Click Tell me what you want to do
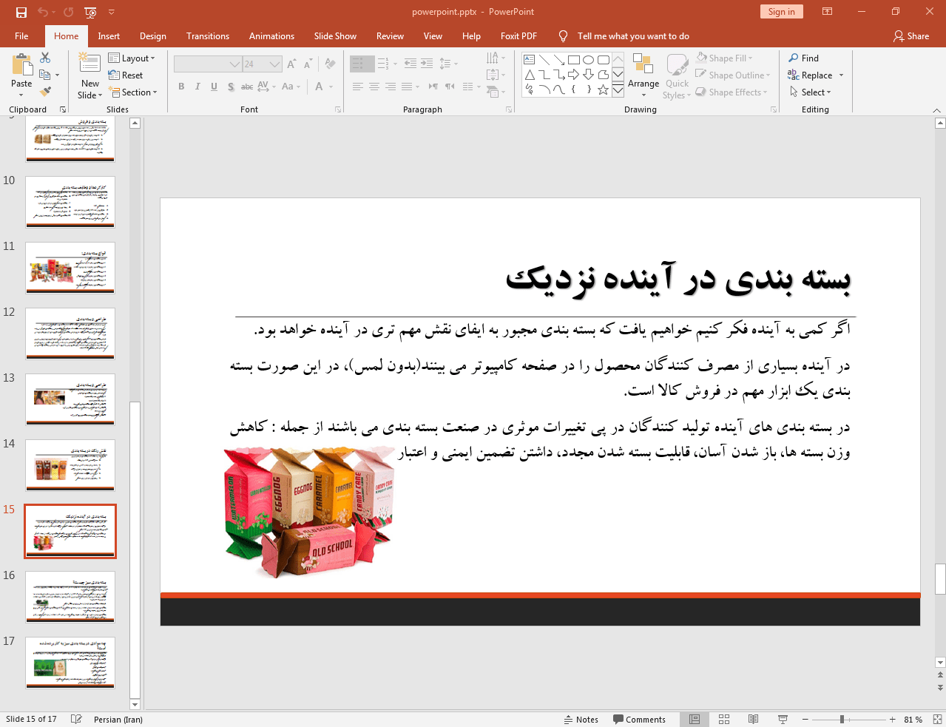946x727 pixels. (632, 35)
